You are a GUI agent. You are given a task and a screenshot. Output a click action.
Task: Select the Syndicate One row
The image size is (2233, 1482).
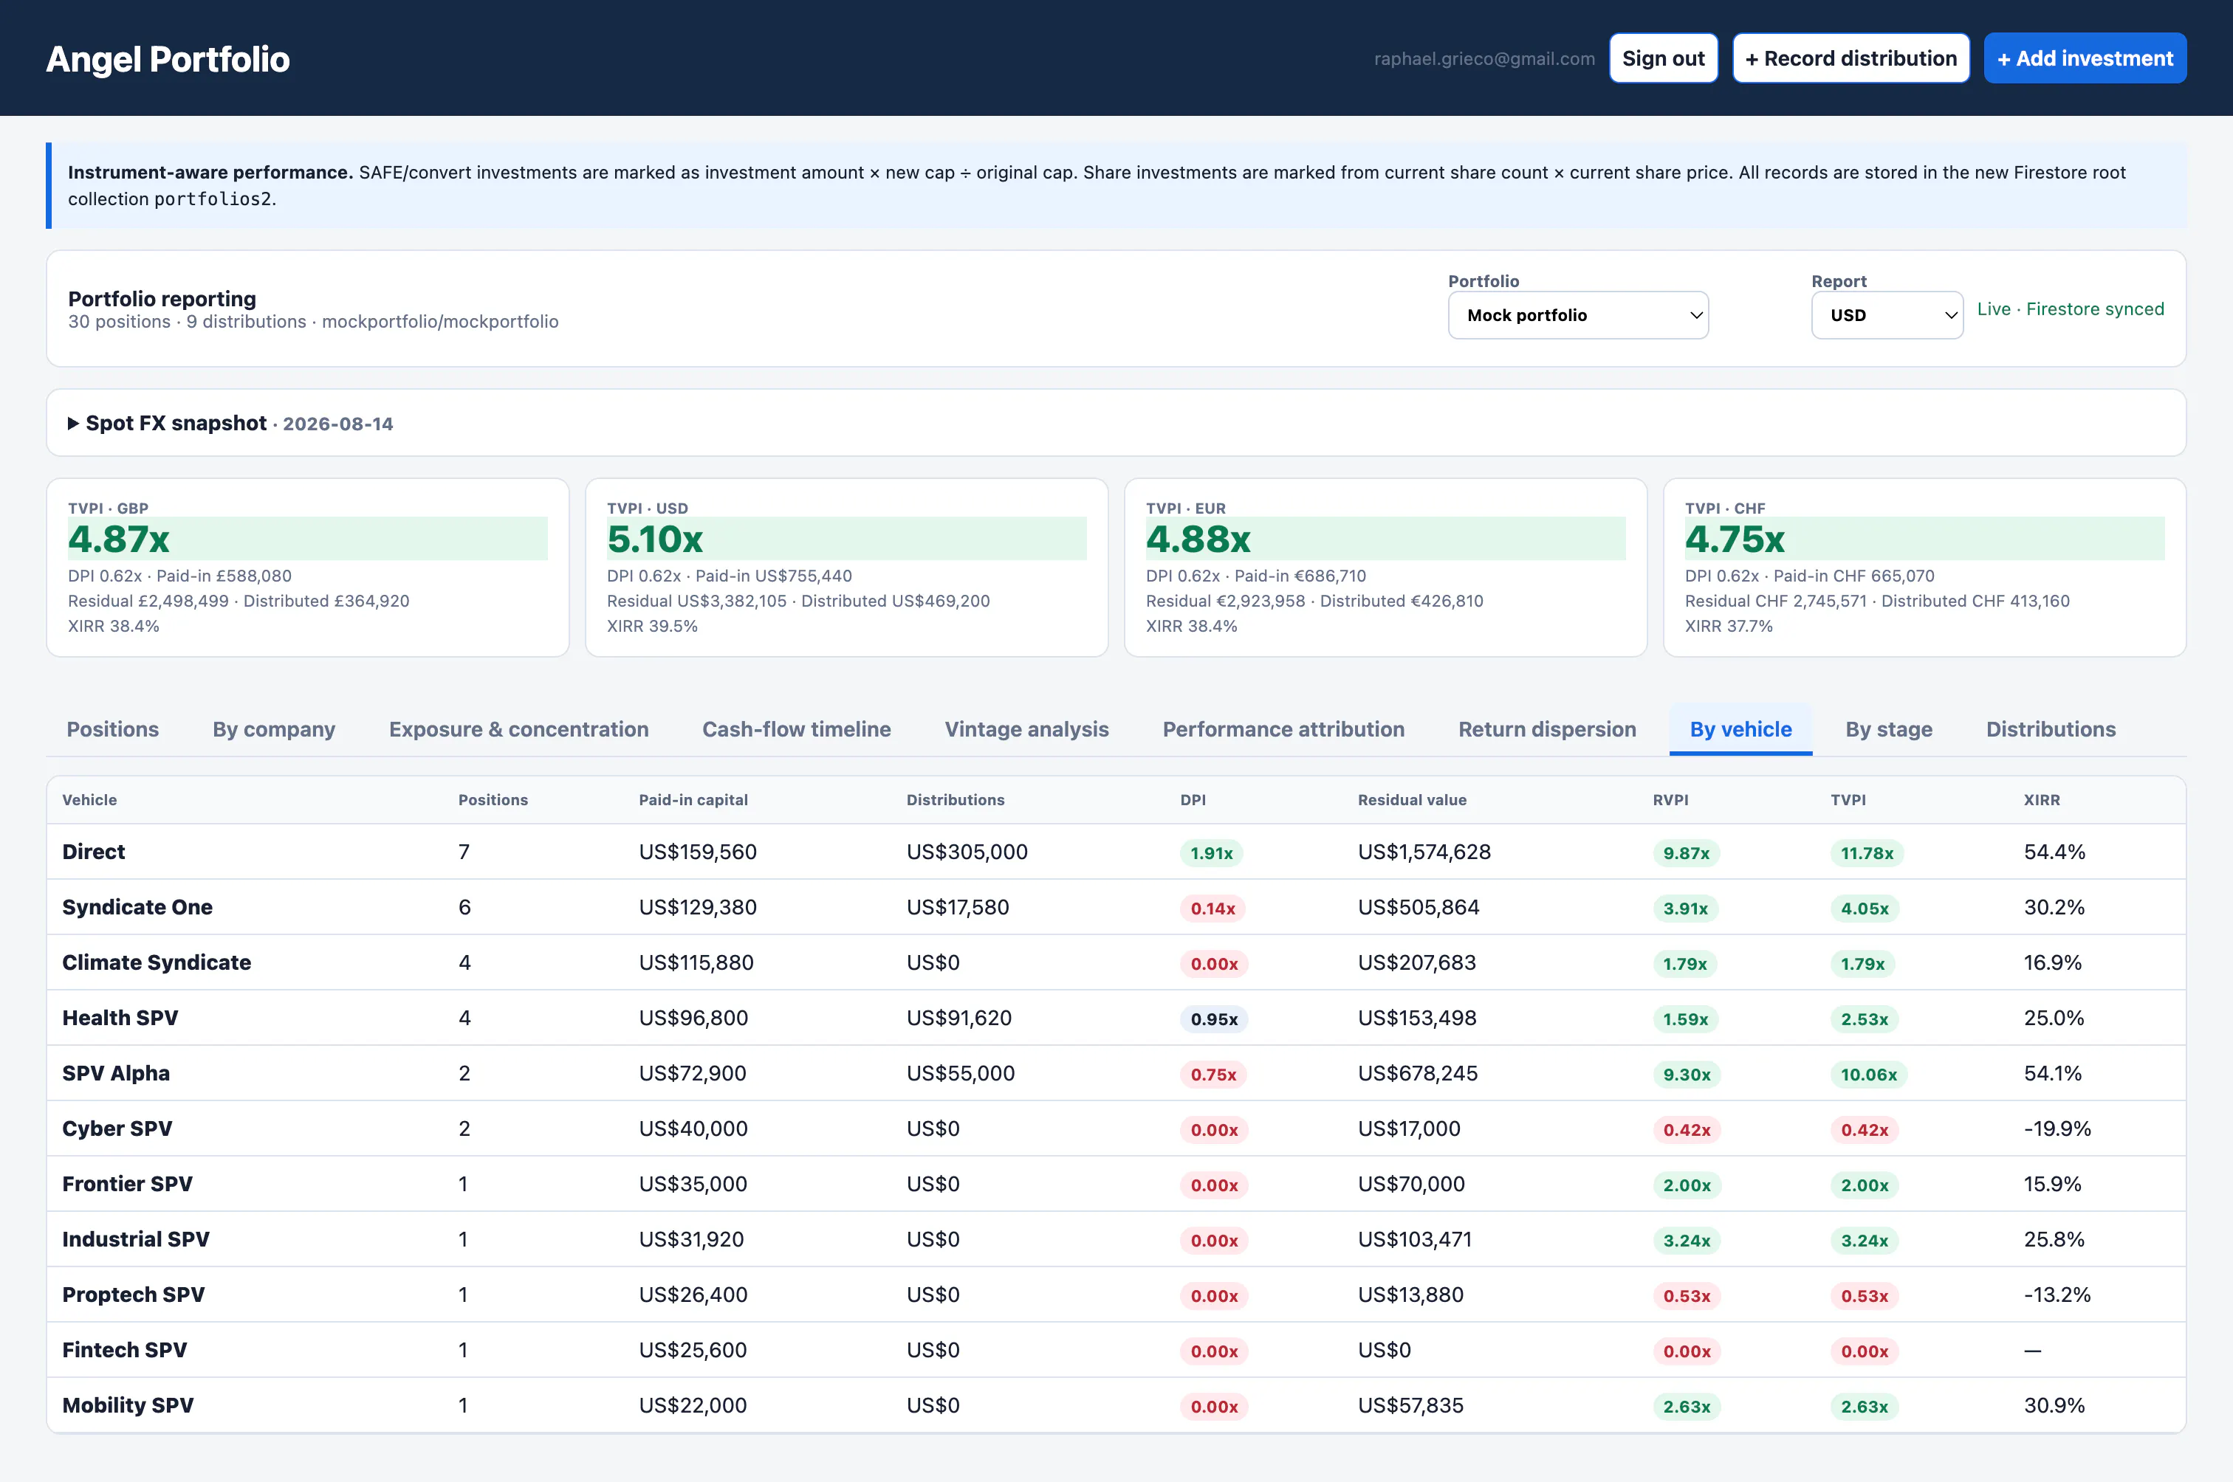[1116, 907]
